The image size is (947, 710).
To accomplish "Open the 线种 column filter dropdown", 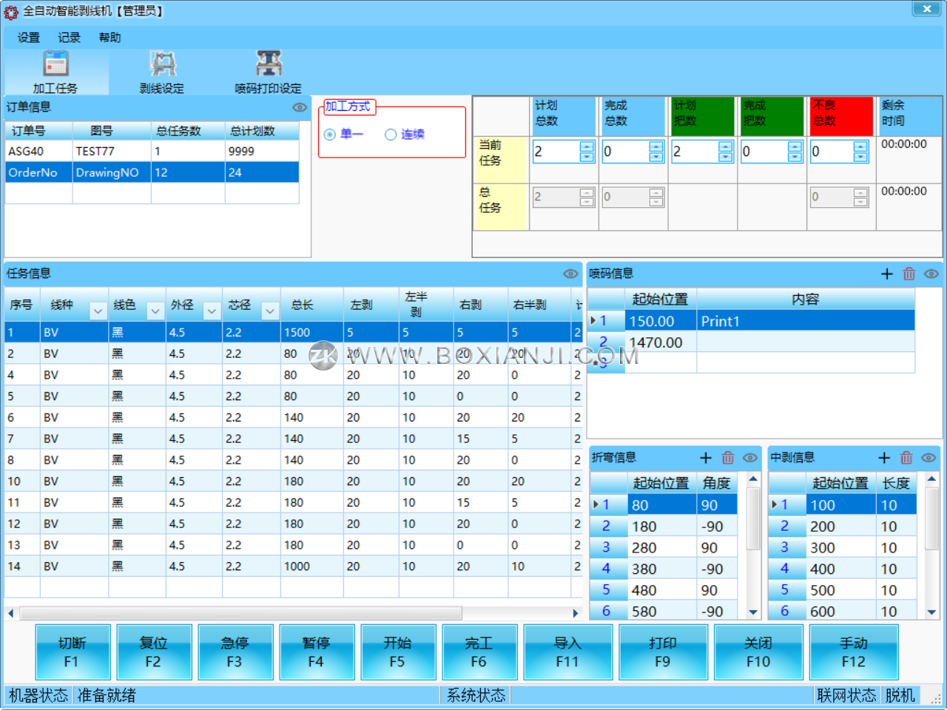I will (98, 311).
